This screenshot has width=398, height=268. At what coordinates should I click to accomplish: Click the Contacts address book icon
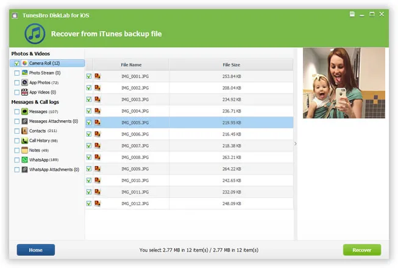coord(24,131)
